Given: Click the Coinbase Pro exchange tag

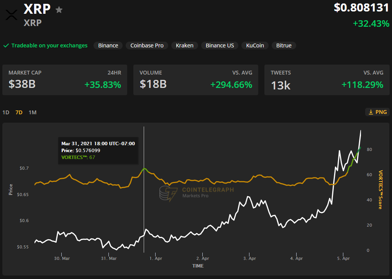Looking at the screenshot, I should (x=147, y=45).
